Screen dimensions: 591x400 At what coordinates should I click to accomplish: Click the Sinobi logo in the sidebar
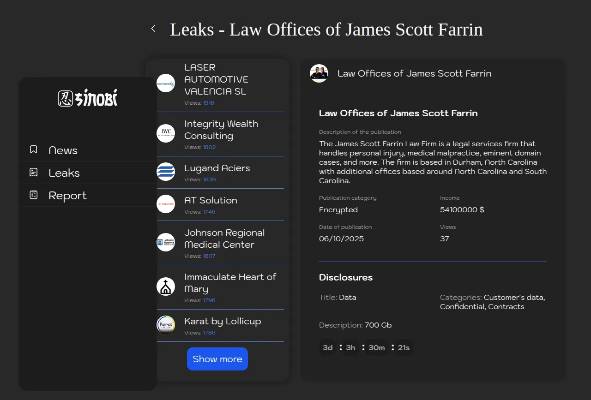point(88,98)
